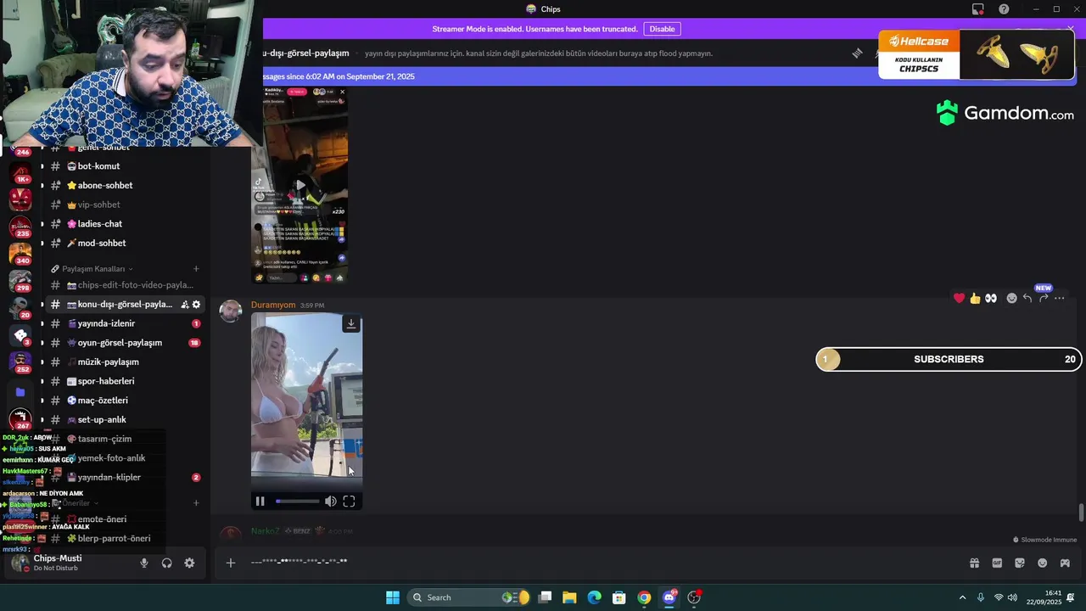1086x611 pixels.
Task: Play the upper TikTok video thumbnail
Action: coord(299,185)
